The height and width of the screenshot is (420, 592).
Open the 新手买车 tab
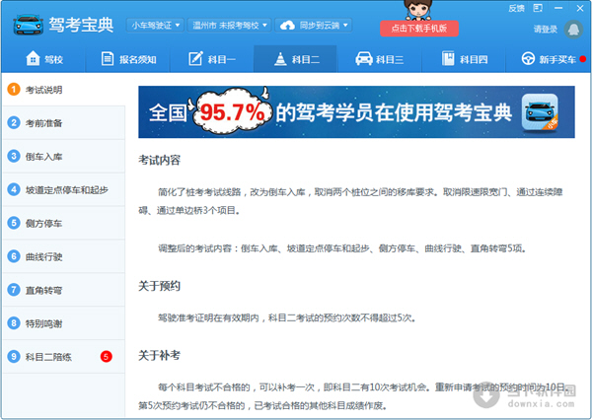pyautogui.click(x=549, y=59)
